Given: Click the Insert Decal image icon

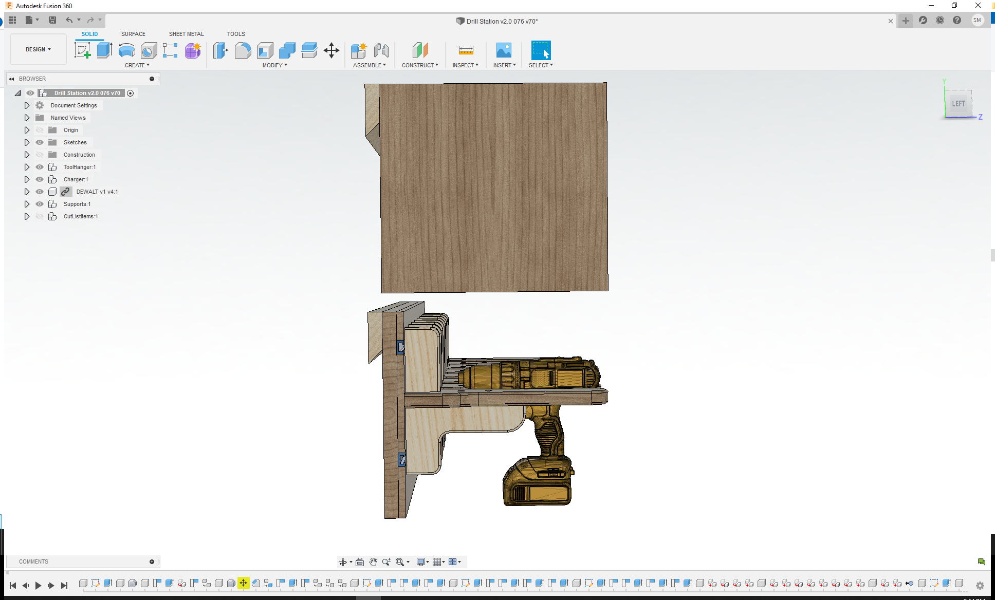Looking at the screenshot, I should 504,50.
